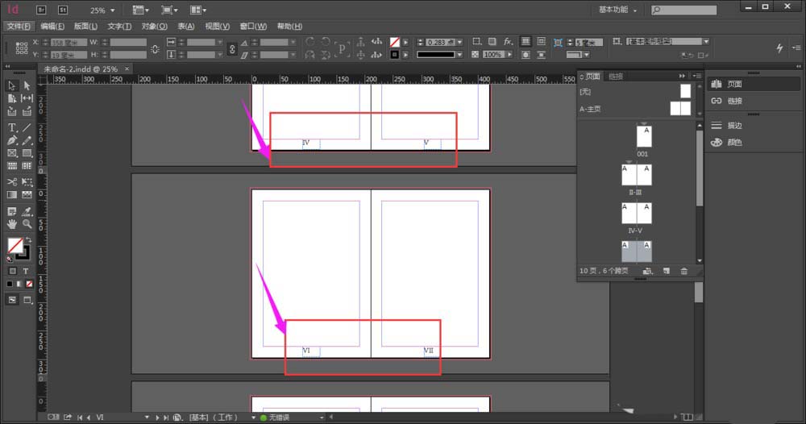The width and height of the screenshot is (806, 424).
Task: Open the preflight status dropdown
Action: 322,418
